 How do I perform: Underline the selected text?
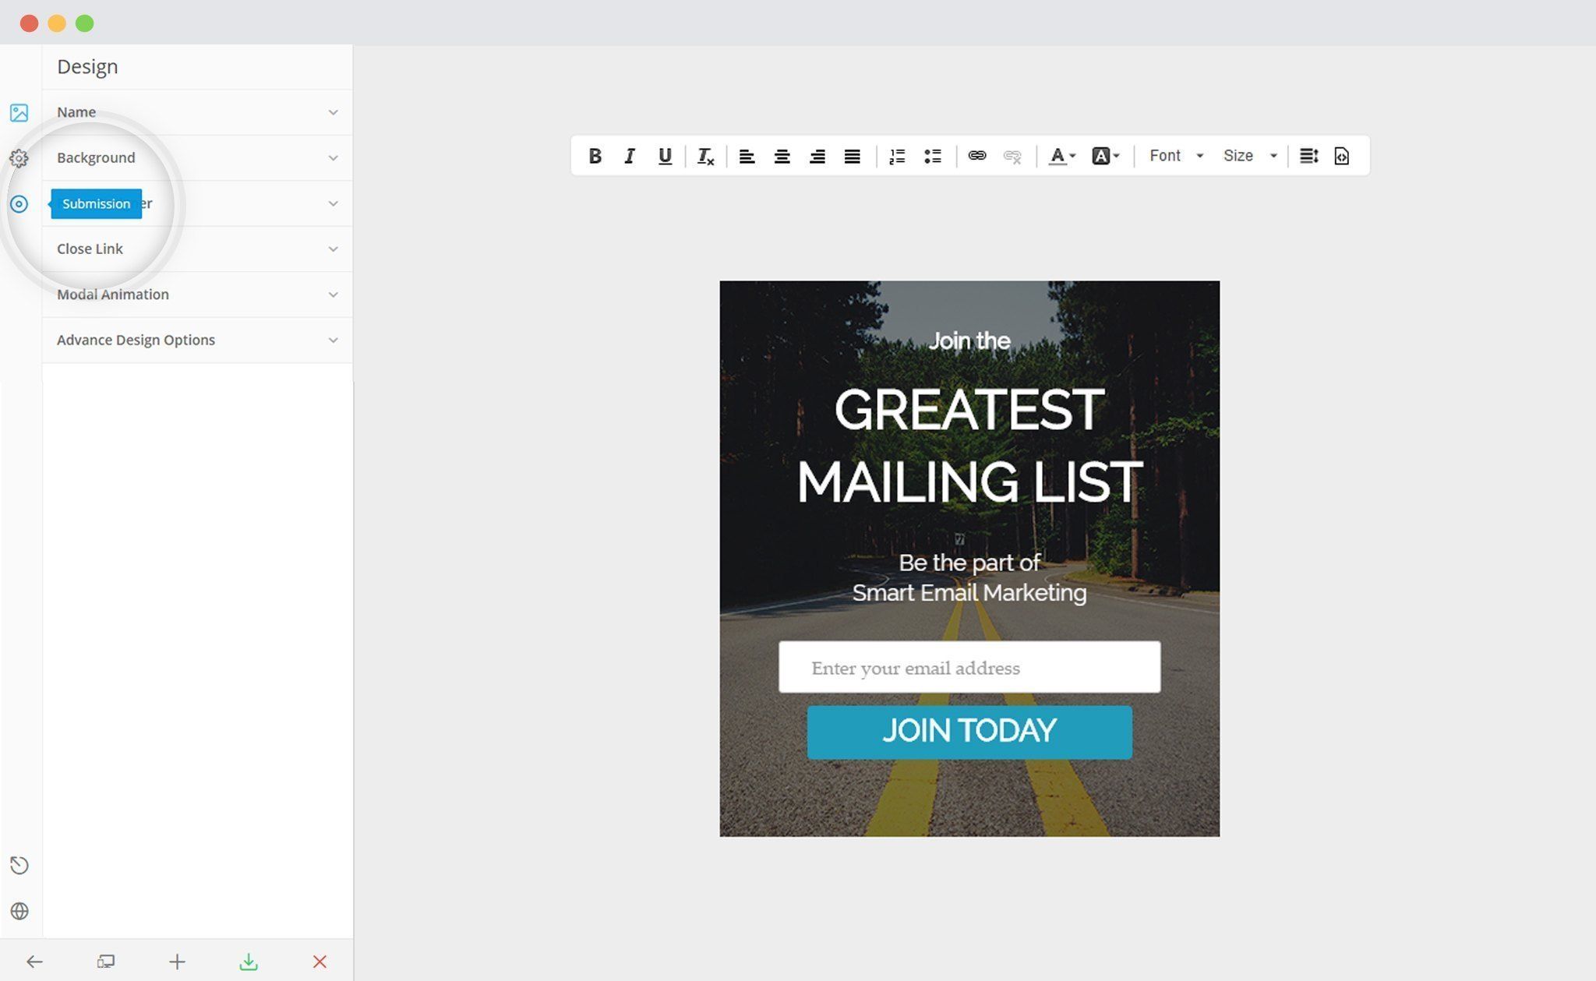point(665,156)
